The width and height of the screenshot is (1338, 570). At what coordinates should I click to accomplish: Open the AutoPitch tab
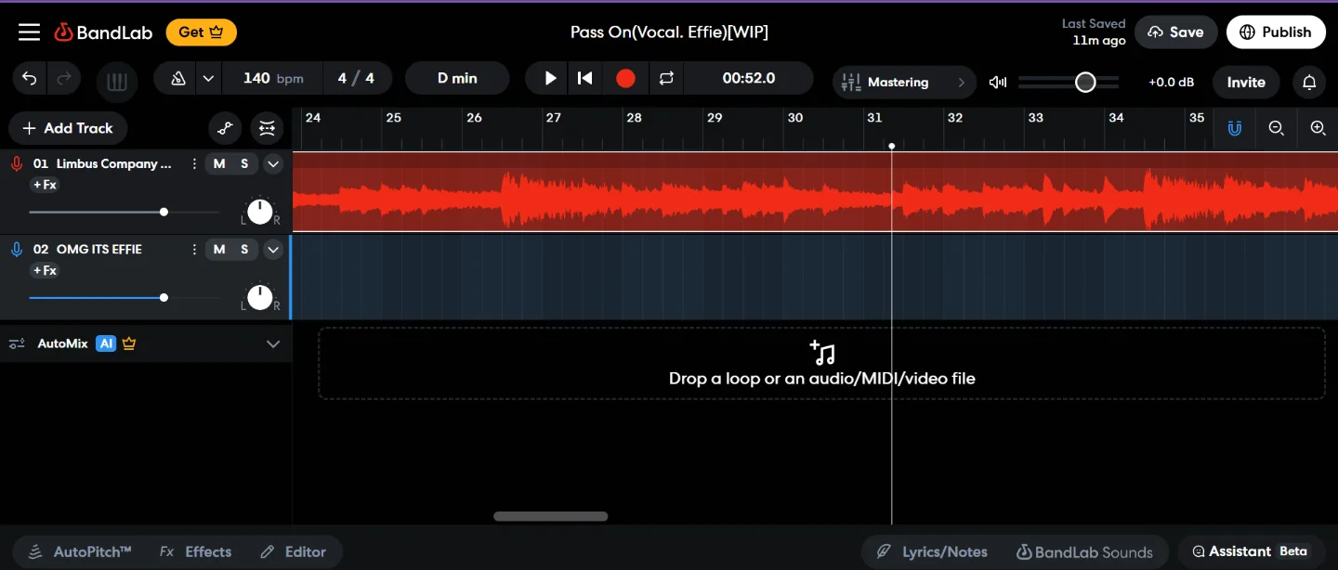(80, 551)
